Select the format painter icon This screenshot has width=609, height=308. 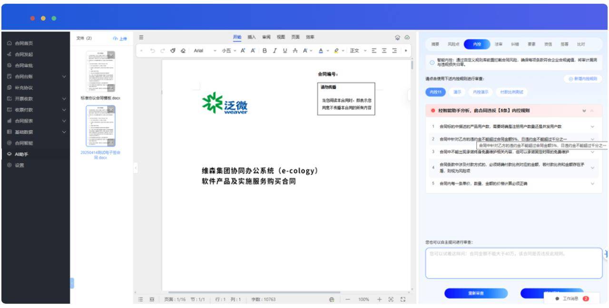tap(173, 51)
